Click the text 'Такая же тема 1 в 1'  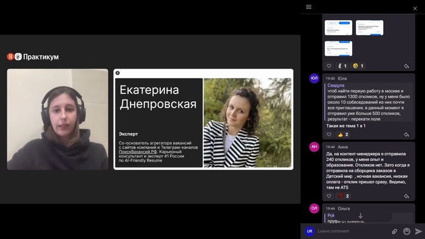tap(346, 126)
